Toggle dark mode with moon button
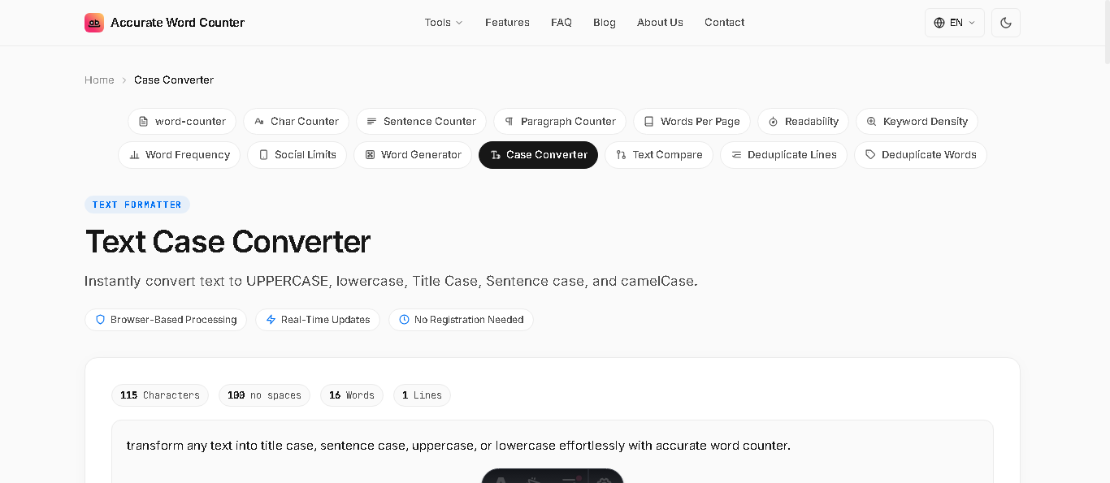The width and height of the screenshot is (1110, 483). [x=1006, y=23]
